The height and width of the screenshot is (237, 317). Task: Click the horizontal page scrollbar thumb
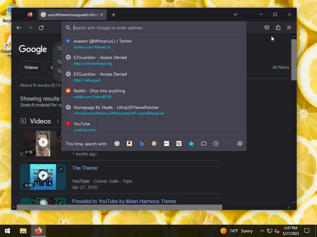(119, 207)
